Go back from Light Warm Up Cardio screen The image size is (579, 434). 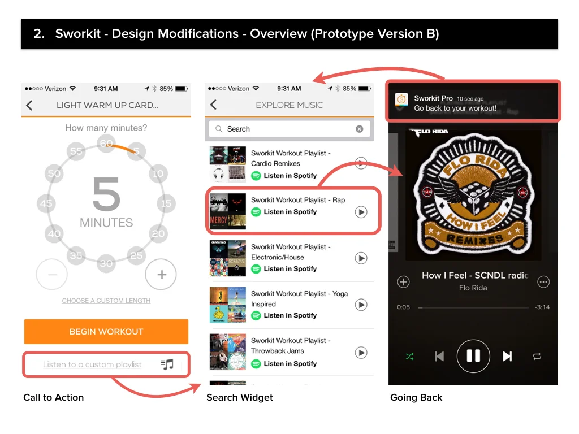click(29, 106)
